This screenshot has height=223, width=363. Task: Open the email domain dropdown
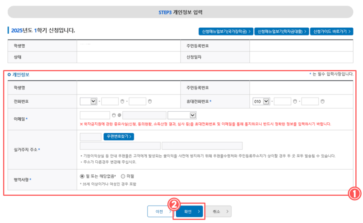(182, 115)
